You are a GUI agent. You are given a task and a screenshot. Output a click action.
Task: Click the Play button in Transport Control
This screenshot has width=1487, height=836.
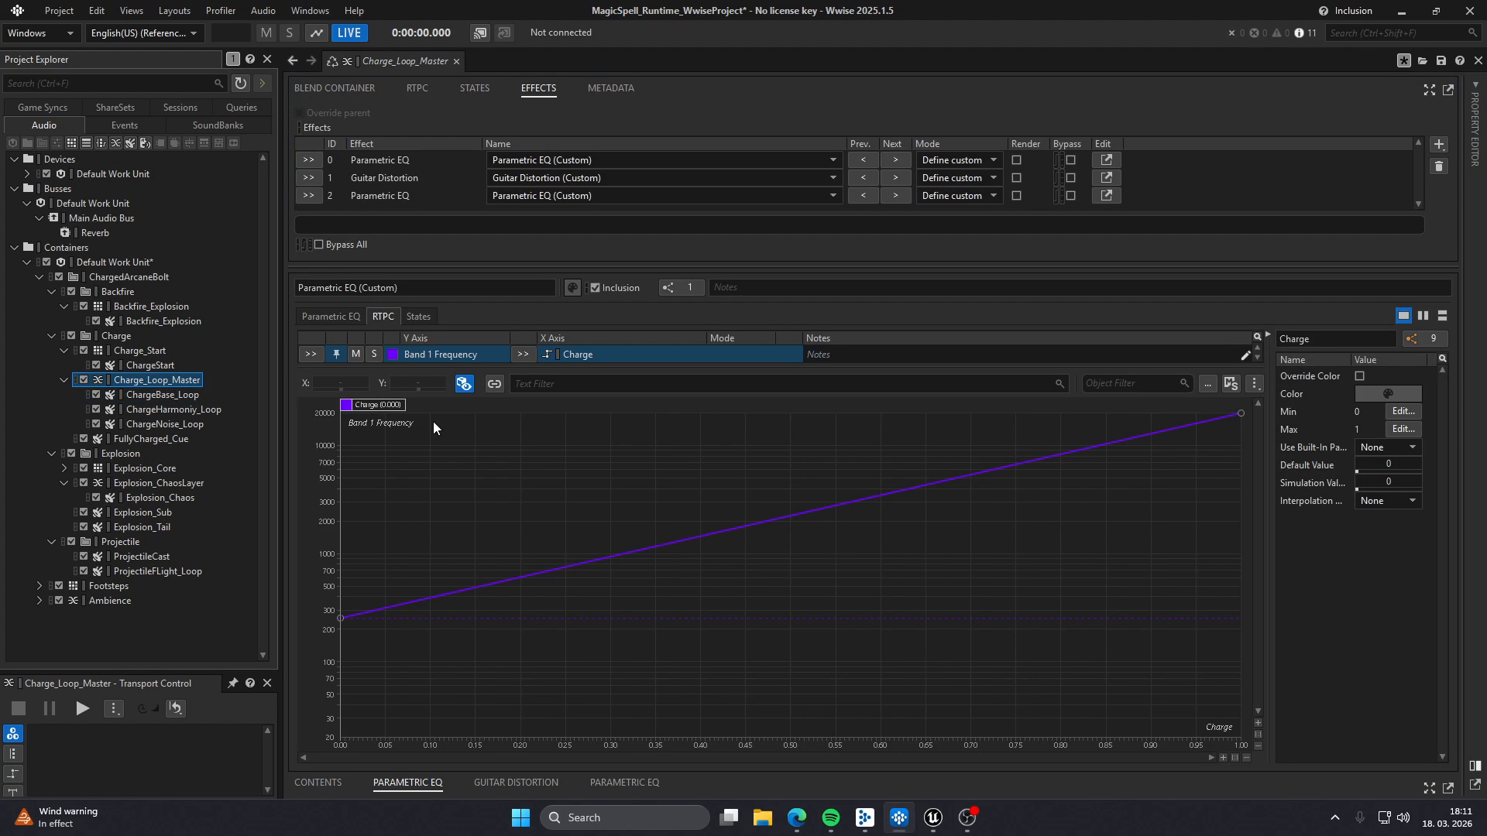point(82,708)
